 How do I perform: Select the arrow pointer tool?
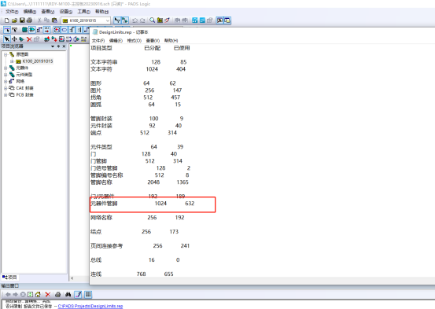pos(6,39)
